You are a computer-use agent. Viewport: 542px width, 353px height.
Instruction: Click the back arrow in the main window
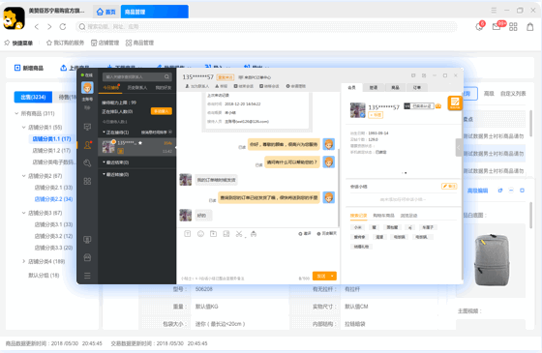[x=37, y=27]
